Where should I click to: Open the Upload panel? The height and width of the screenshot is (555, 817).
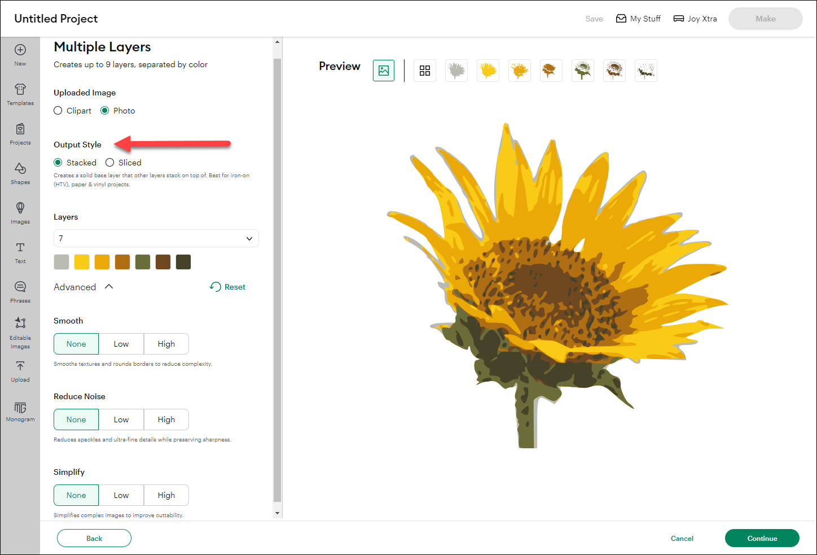(20, 372)
